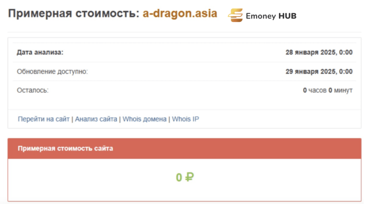Screen dimensions: 367x206
Task: Click the 0 часов 0 минут countdown
Action: 327,90
